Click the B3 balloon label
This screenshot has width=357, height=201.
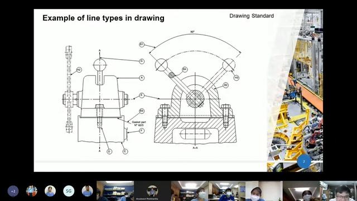coord(142,111)
